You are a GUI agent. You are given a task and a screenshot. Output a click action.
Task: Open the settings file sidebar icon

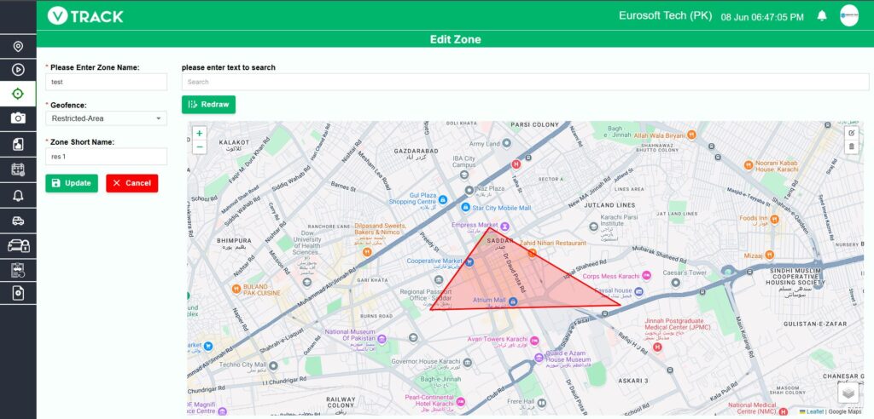[18, 293]
